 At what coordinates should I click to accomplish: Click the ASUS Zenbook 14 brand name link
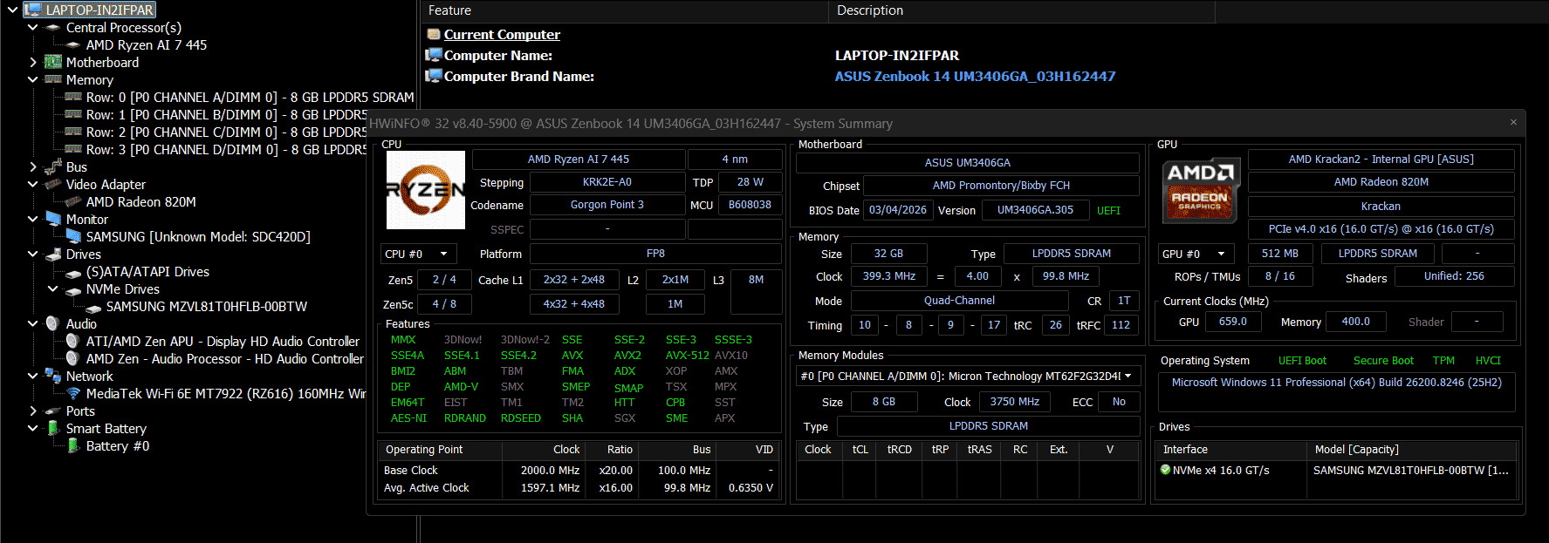(x=975, y=77)
